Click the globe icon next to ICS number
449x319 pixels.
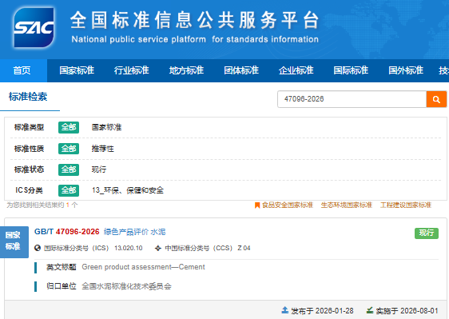pyautogui.click(x=38, y=248)
